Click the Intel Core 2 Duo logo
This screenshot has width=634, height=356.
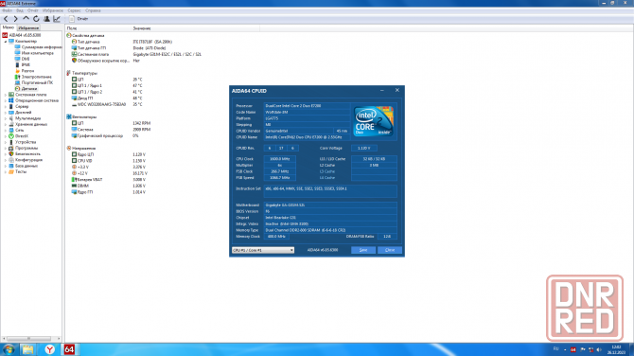coord(373,121)
